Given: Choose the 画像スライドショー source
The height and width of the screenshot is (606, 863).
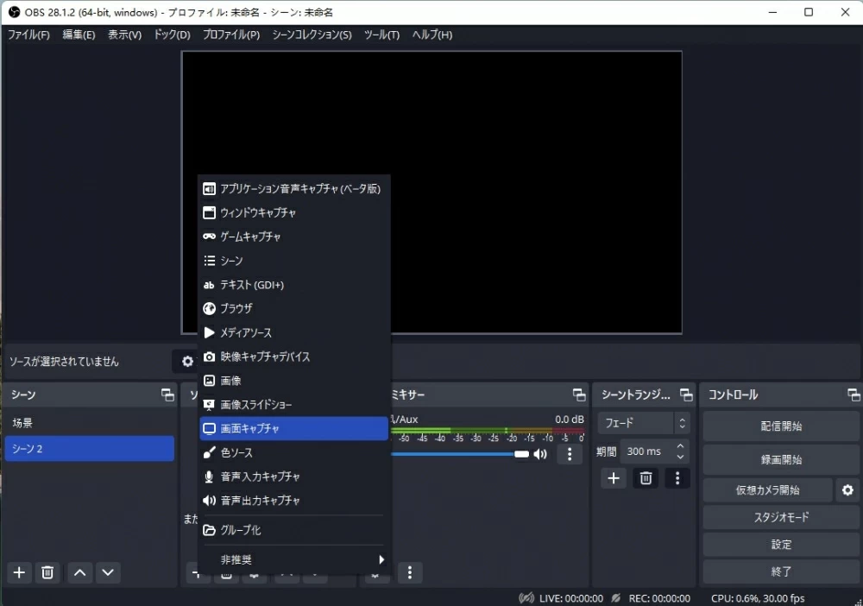Looking at the screenshot, I should [x=266, y=404].
